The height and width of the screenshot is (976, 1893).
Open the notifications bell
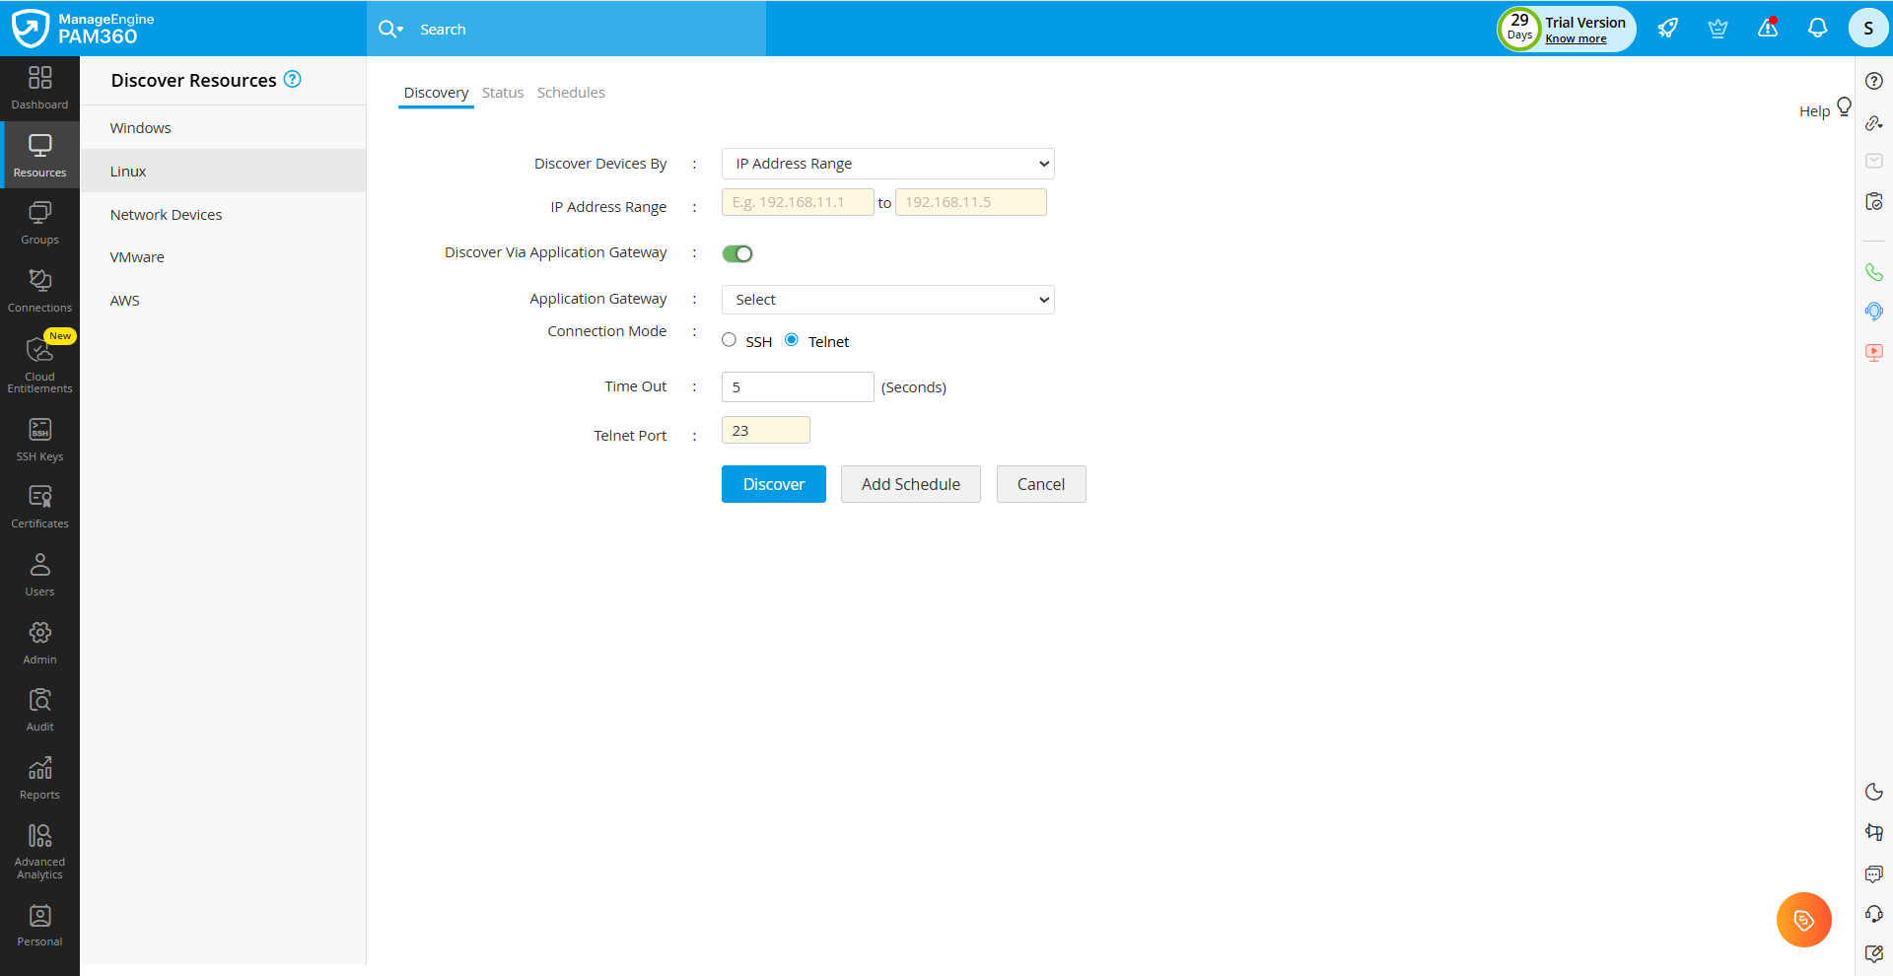(x=1818, y=29)
